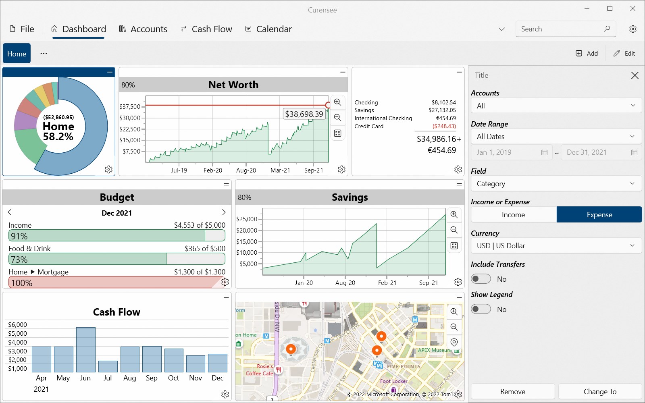The height and width of the screenshot is (403, 645).
Task: Open Budget widget menu handle
Action: 226,184
